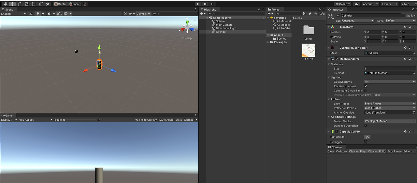Switch to the Game tab
Screen dimensions: 417x183
point(7,115)
